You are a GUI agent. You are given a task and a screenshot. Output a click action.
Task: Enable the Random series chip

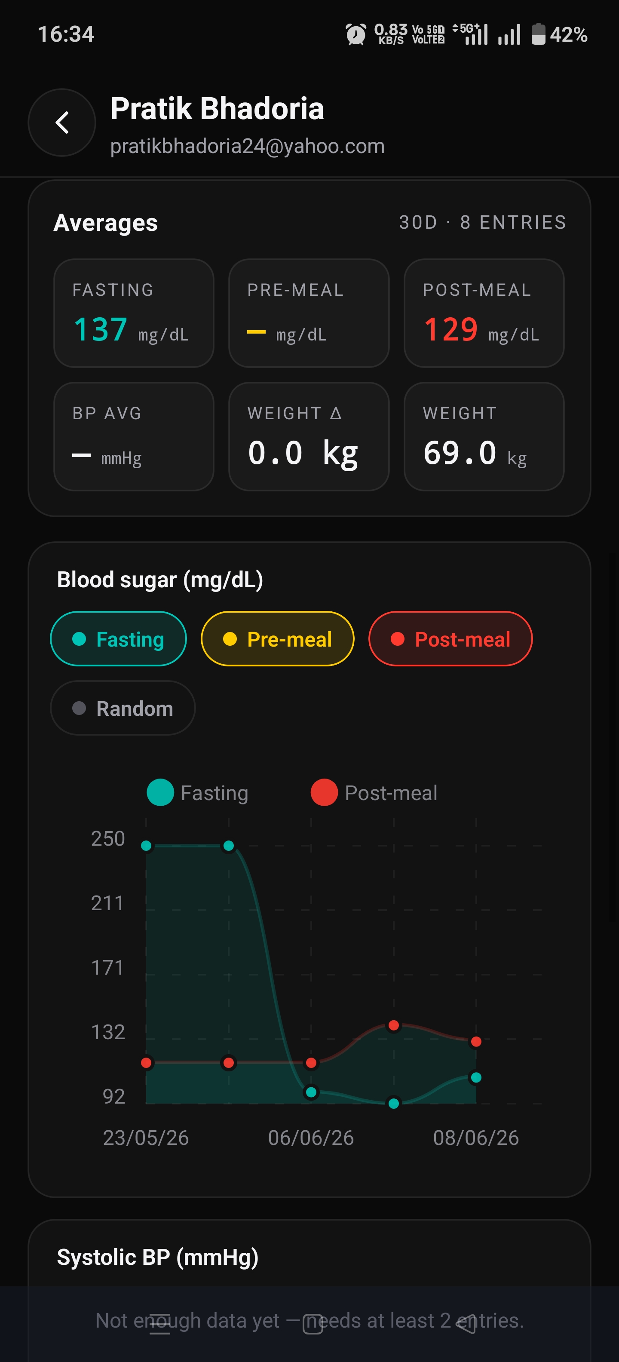tap(123, 708)
